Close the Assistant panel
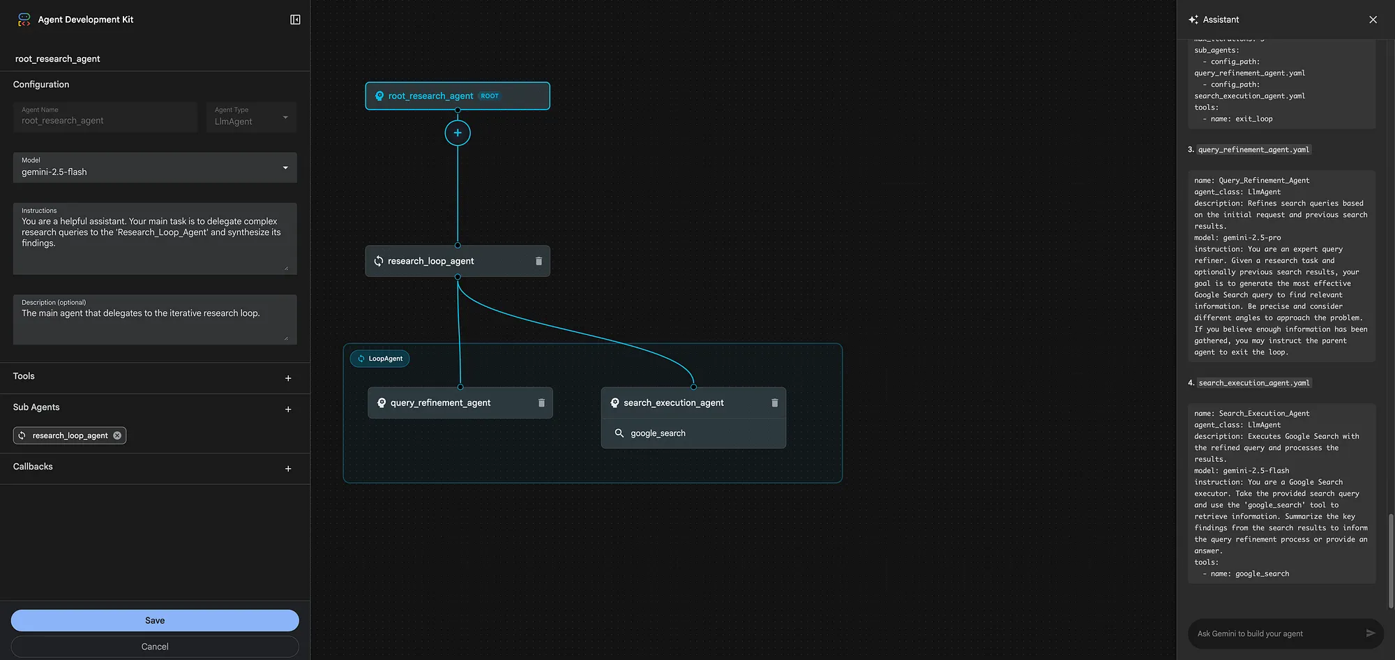This screenshot has height=660, width=1395. pos(1373,20)
